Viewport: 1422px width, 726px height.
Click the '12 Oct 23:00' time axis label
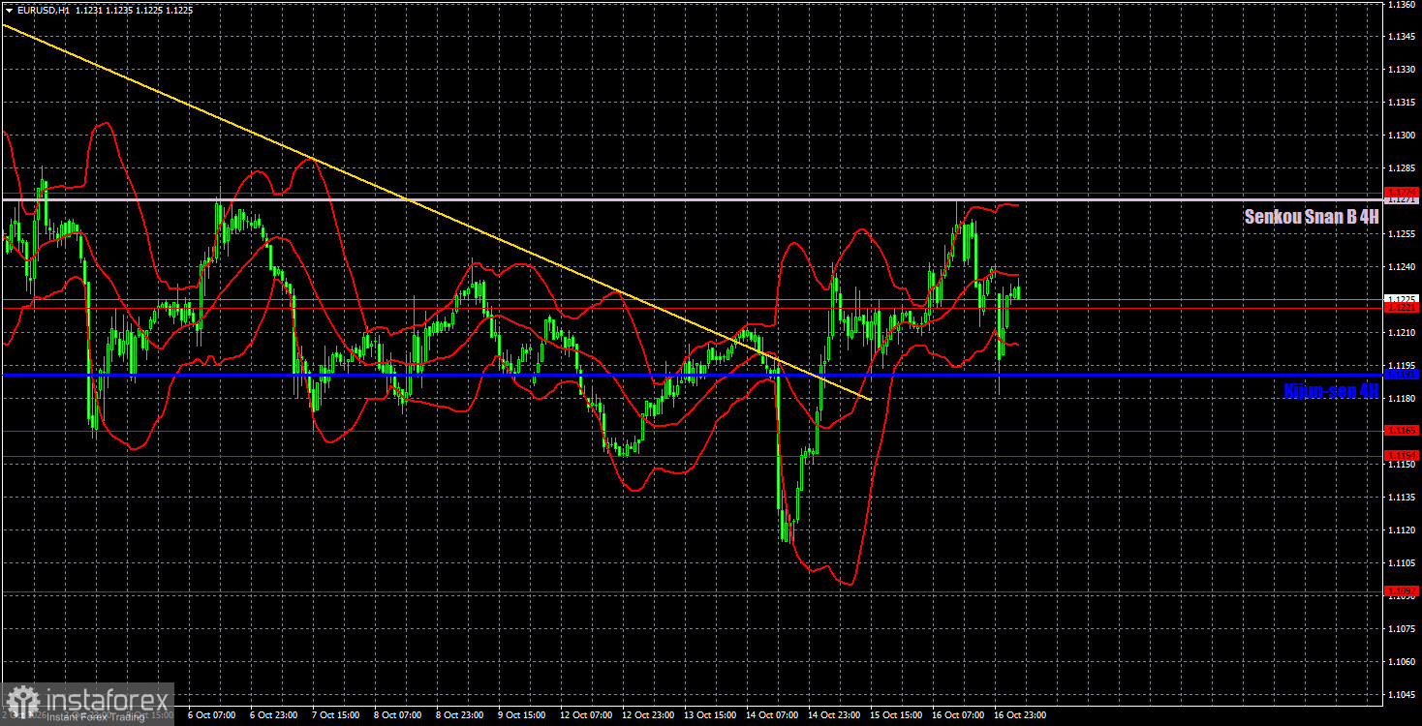(647, 715)
